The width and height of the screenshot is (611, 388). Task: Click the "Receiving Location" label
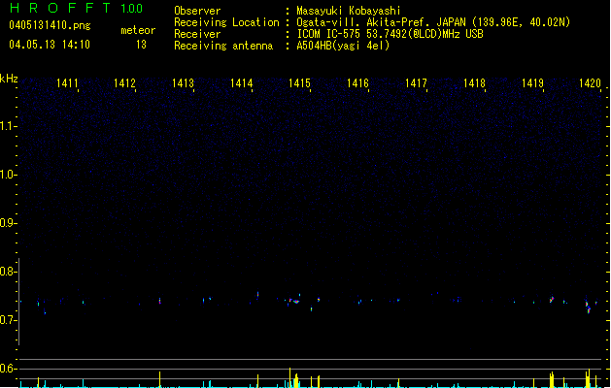click(226, 22)
